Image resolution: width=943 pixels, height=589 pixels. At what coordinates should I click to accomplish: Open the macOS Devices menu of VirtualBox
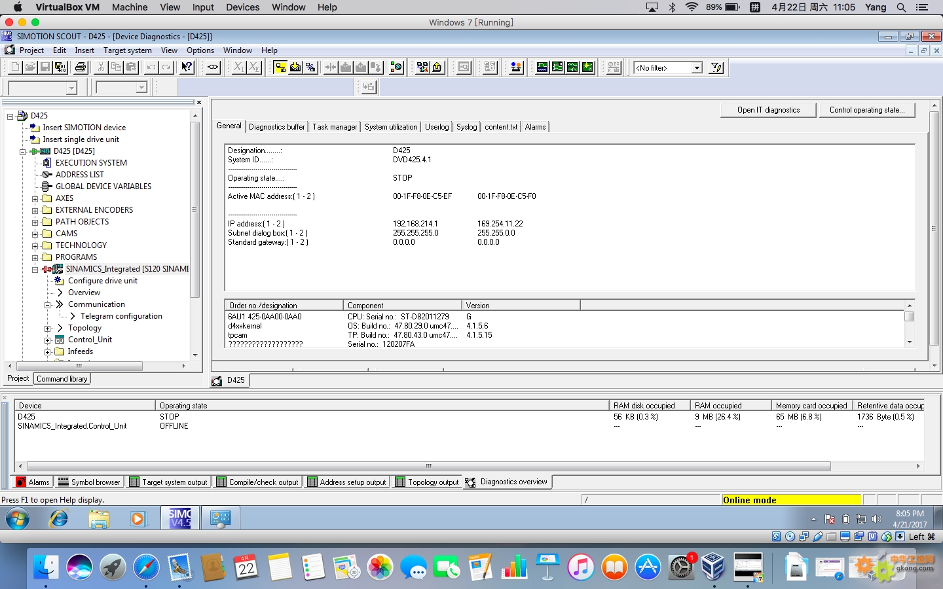[x=243, y=7]
